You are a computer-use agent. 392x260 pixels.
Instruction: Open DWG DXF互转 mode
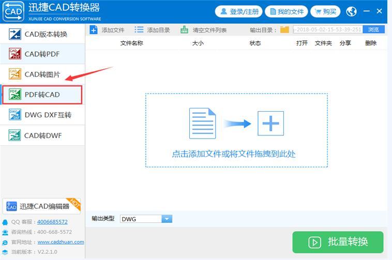point(42,115)
